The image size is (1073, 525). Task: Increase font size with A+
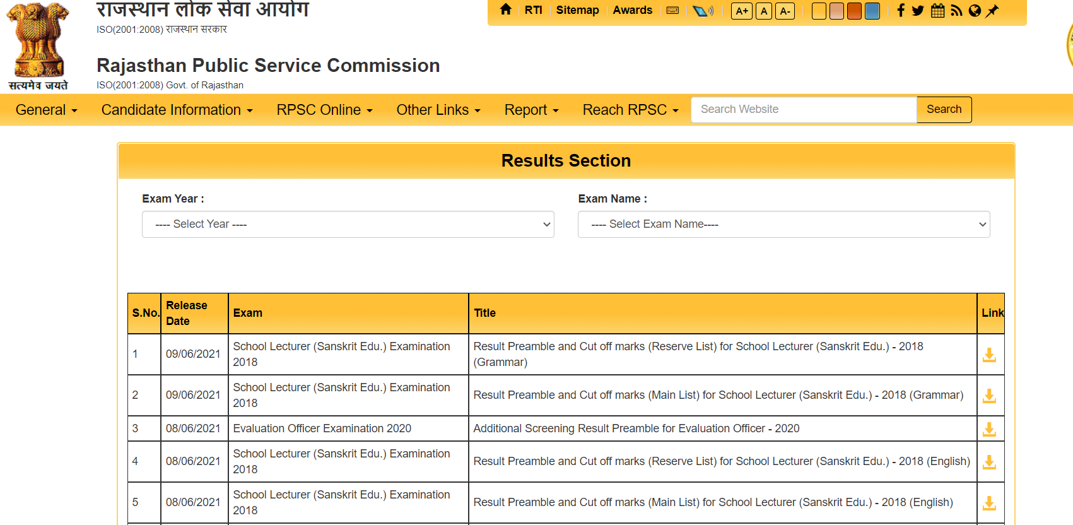click(742, 11)
